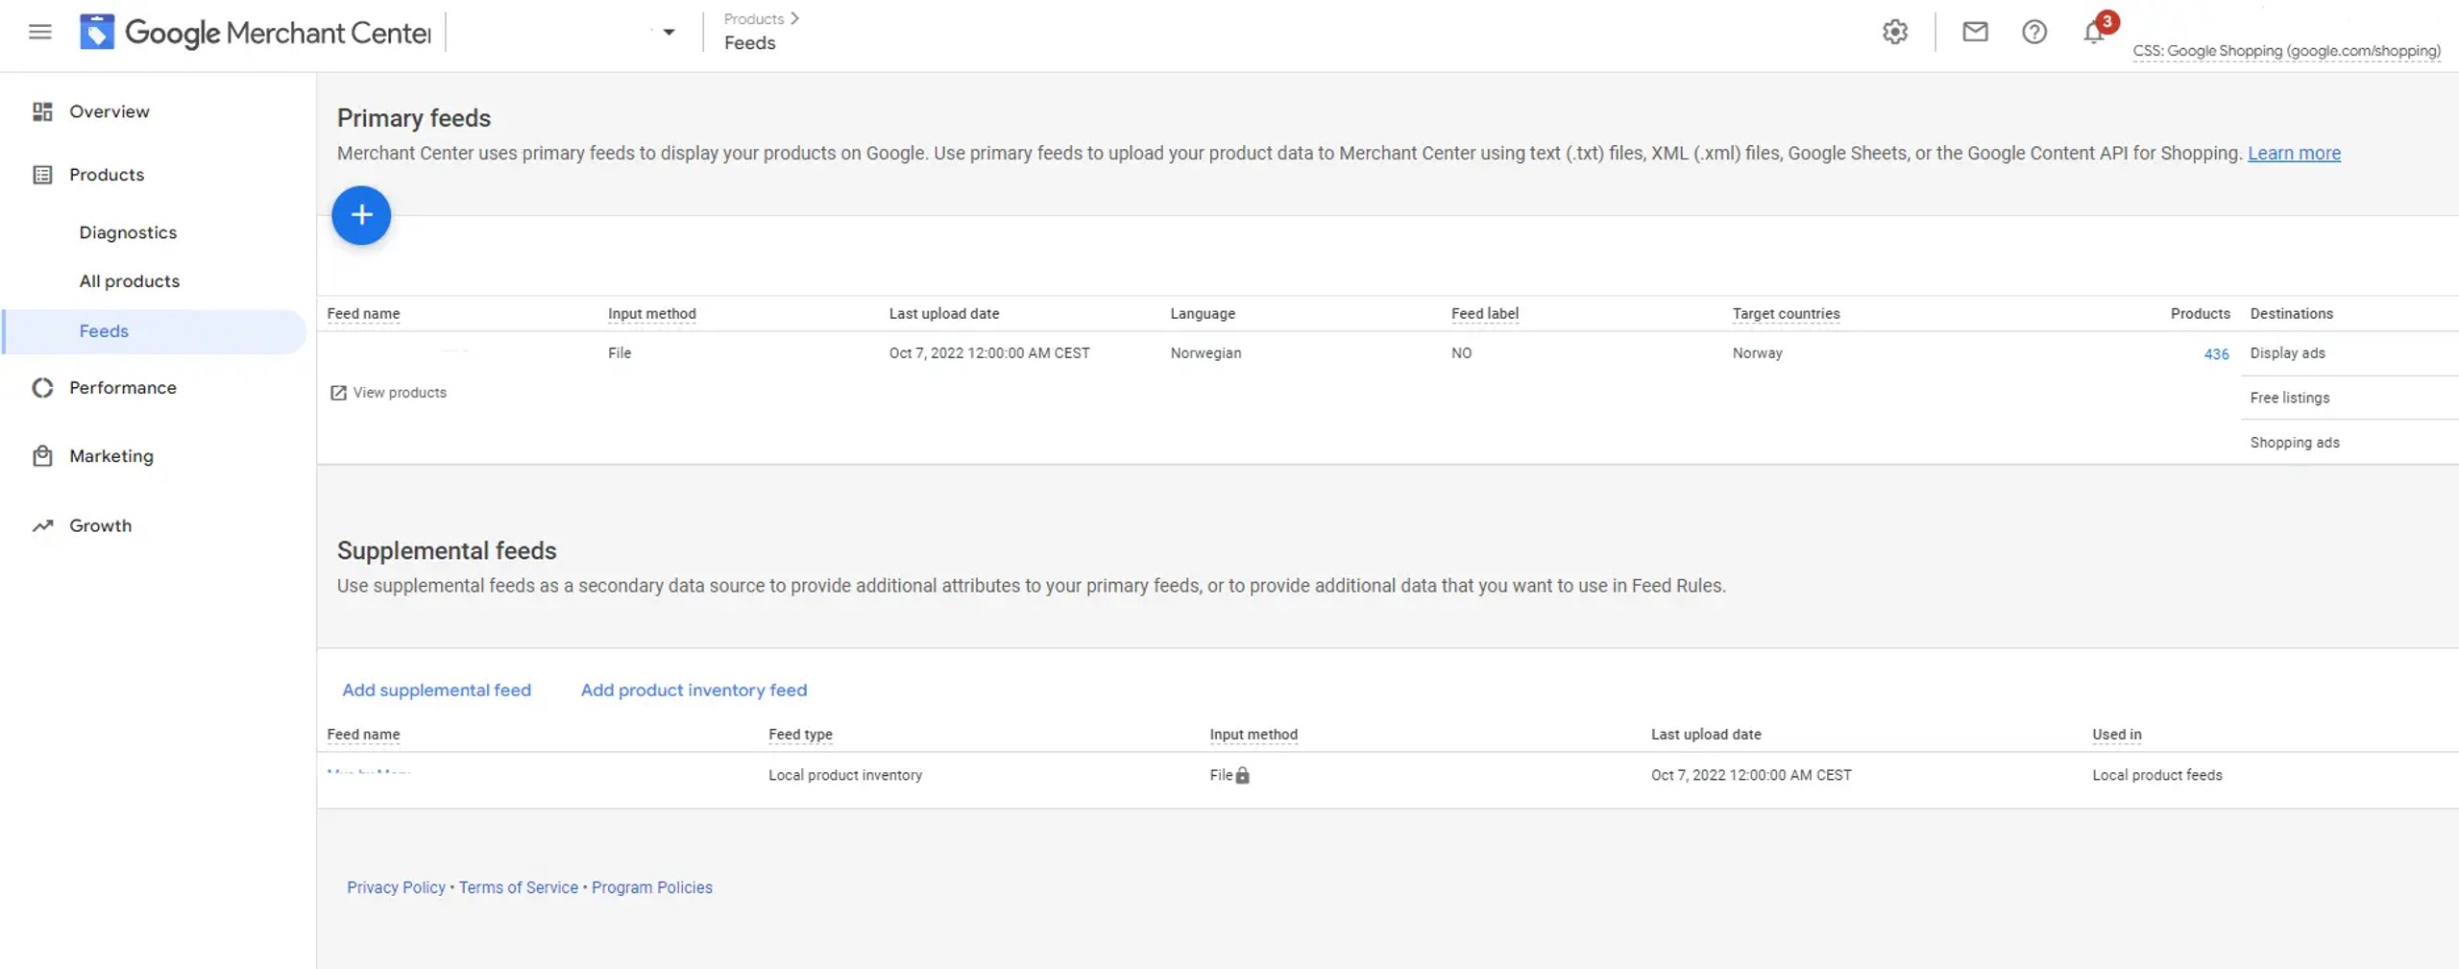Open the Growth section
The width and height of the screenshot is (2459, 969).
[100, 526]
